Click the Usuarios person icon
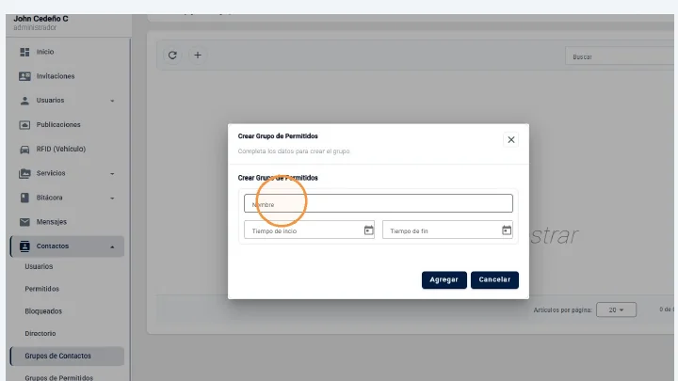Screen dimensions: 678x381 pyautogui.click(x=24, y=101)
